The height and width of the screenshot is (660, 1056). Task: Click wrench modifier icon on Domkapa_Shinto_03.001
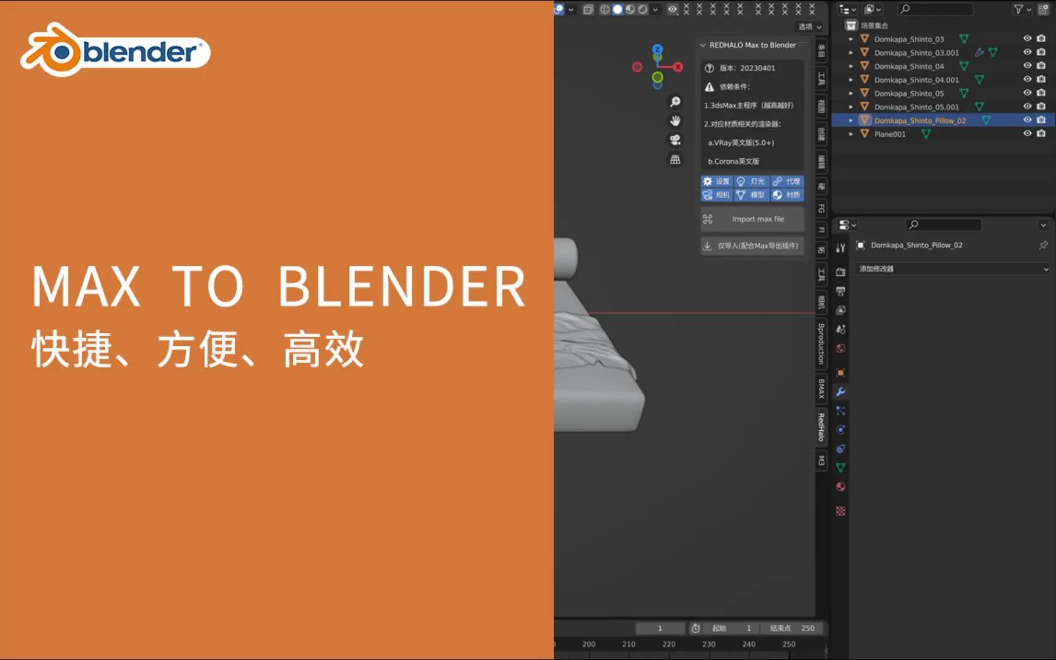979,53
